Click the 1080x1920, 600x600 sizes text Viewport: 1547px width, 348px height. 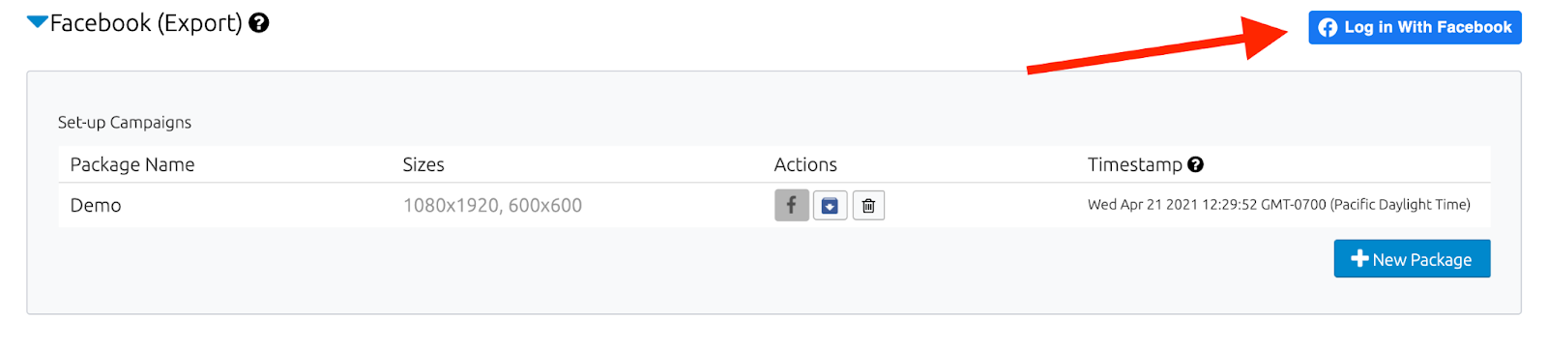pos(492,205)
